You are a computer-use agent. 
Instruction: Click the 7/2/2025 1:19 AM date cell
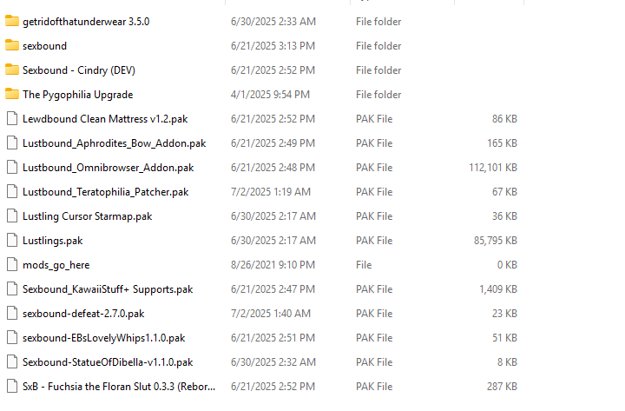coord(271,192)
